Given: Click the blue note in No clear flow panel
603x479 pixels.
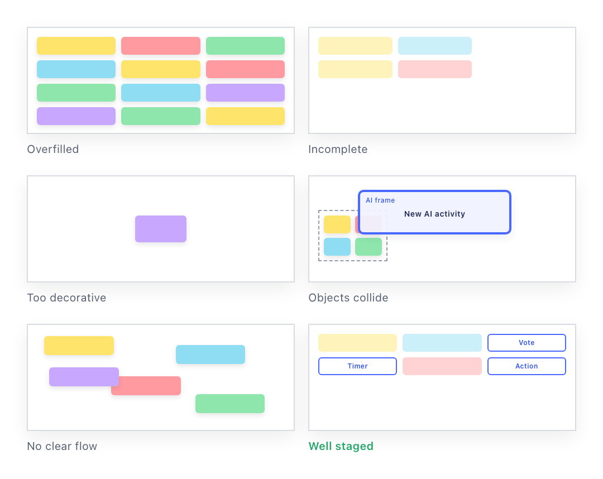Looking at the screenshot, I should [210, 355].
